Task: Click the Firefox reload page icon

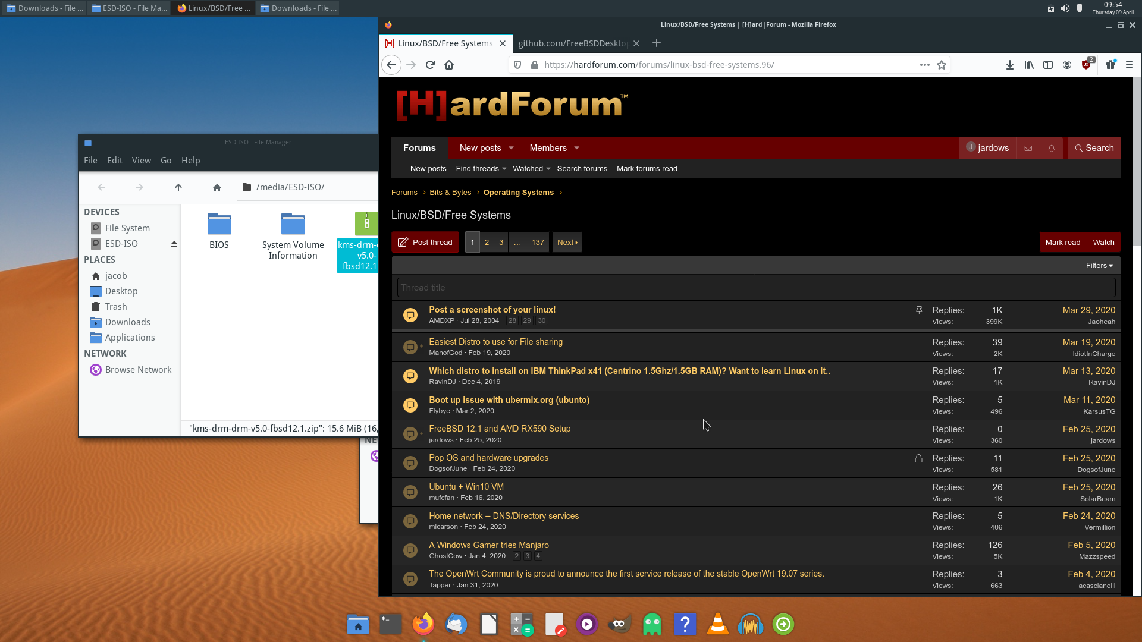Action: (x=430, y=65)
